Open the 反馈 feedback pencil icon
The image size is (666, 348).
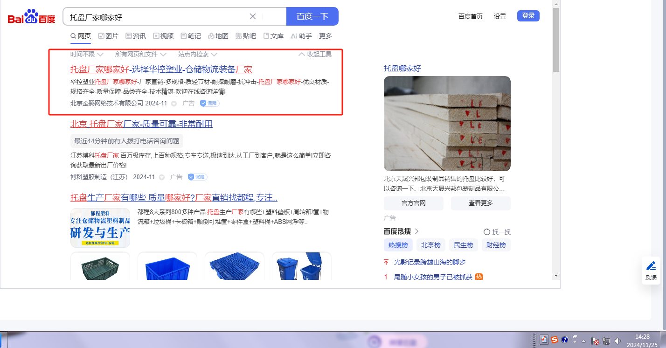pos(651,266)
